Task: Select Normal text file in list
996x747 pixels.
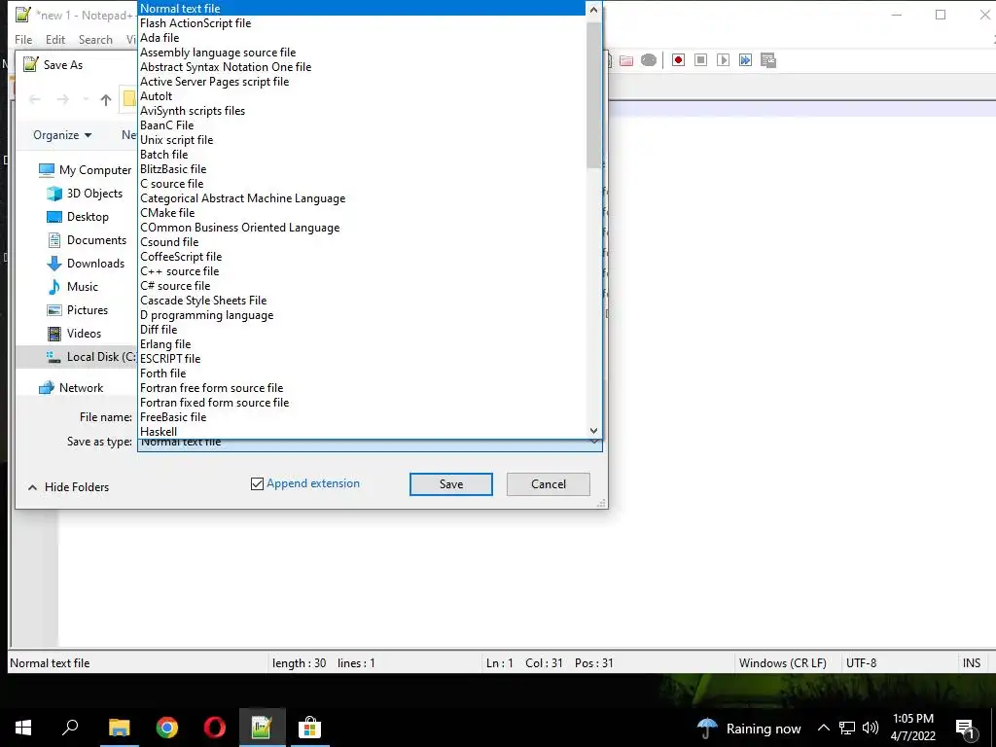Action: click(362, 8)
